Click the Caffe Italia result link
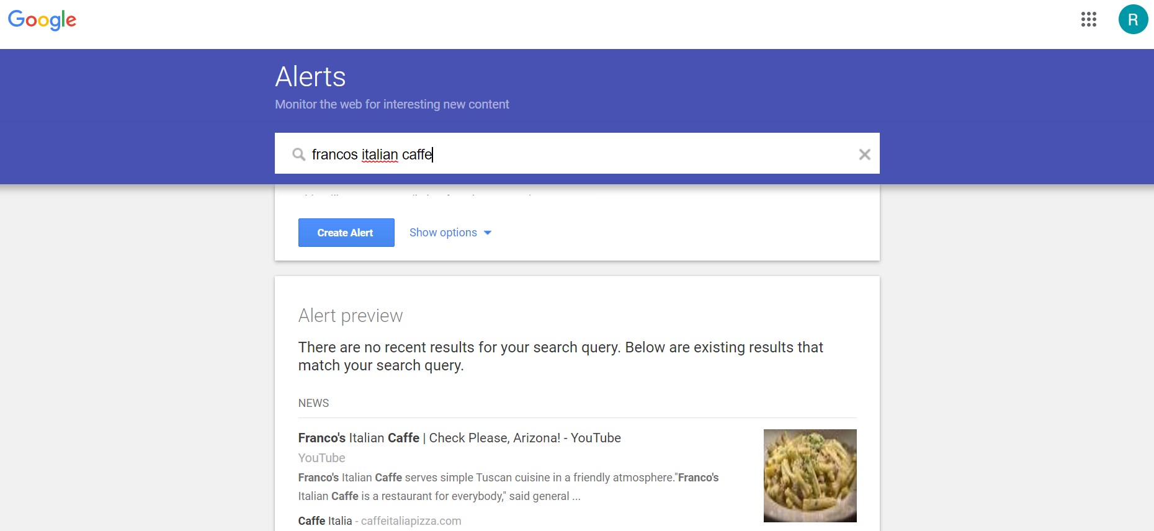The image size is (1154, 531). 325,521
